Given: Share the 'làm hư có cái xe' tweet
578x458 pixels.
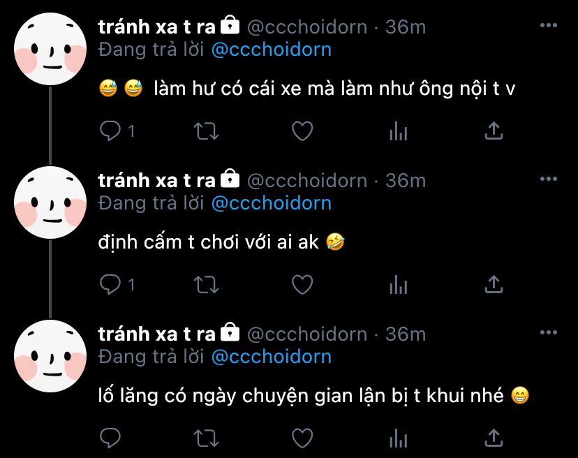Looking at the screenshot, I should point(494,131).
